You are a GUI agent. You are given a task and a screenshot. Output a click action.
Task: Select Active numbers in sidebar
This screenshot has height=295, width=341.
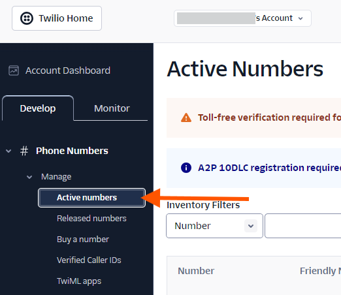(91, 198)
